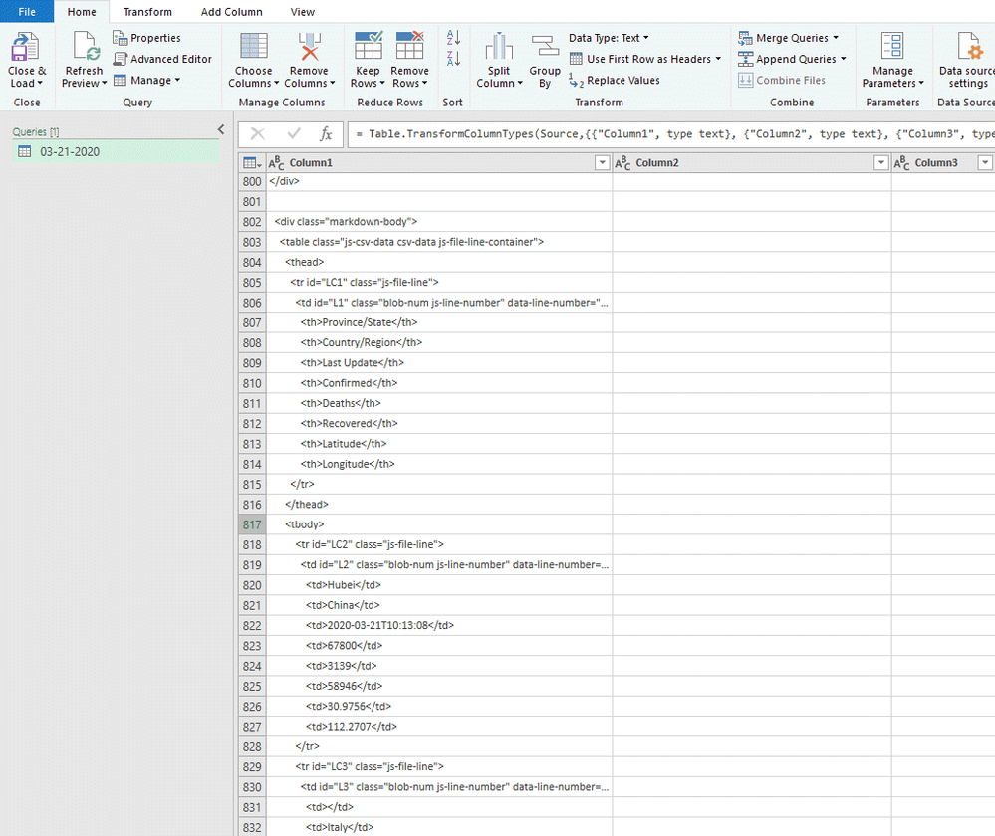The width and height of the screenshot is (995, 836).
Task: Click cell containing <th>Province/State</th>
Action: point(439,322)
